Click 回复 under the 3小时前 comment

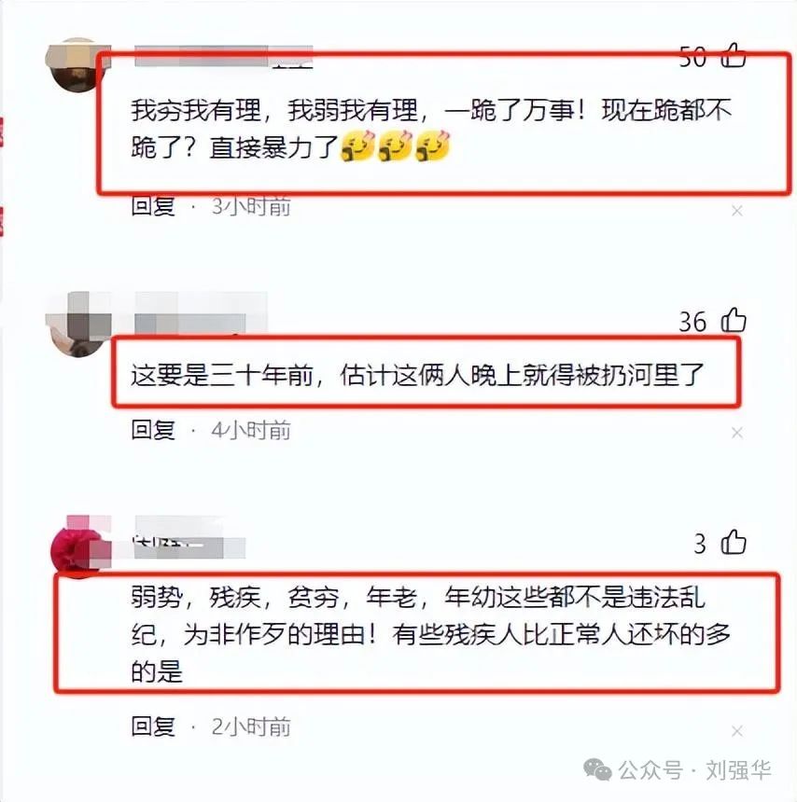tap(153, 207)
